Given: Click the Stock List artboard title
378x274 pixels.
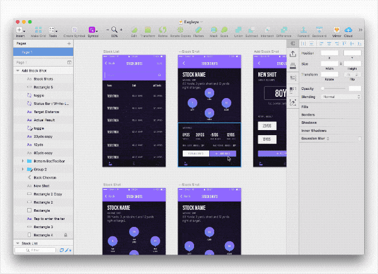Looking at the screenshot, I should [x=111, y=52].
